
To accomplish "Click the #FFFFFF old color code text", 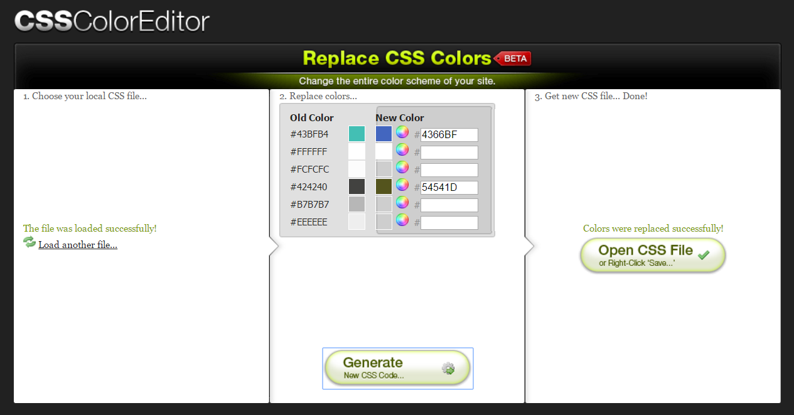I will tap(309, 152).
